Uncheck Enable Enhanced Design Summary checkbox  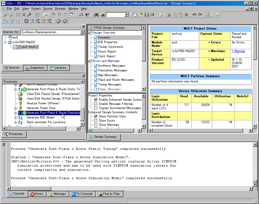click(96, 100)
